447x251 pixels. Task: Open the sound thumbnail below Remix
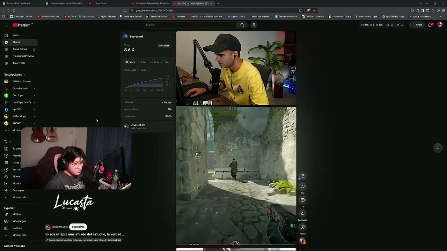[302, 241]
